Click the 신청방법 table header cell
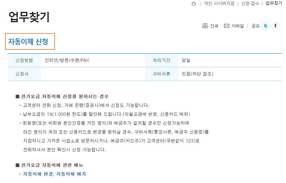 coord(24,60)
